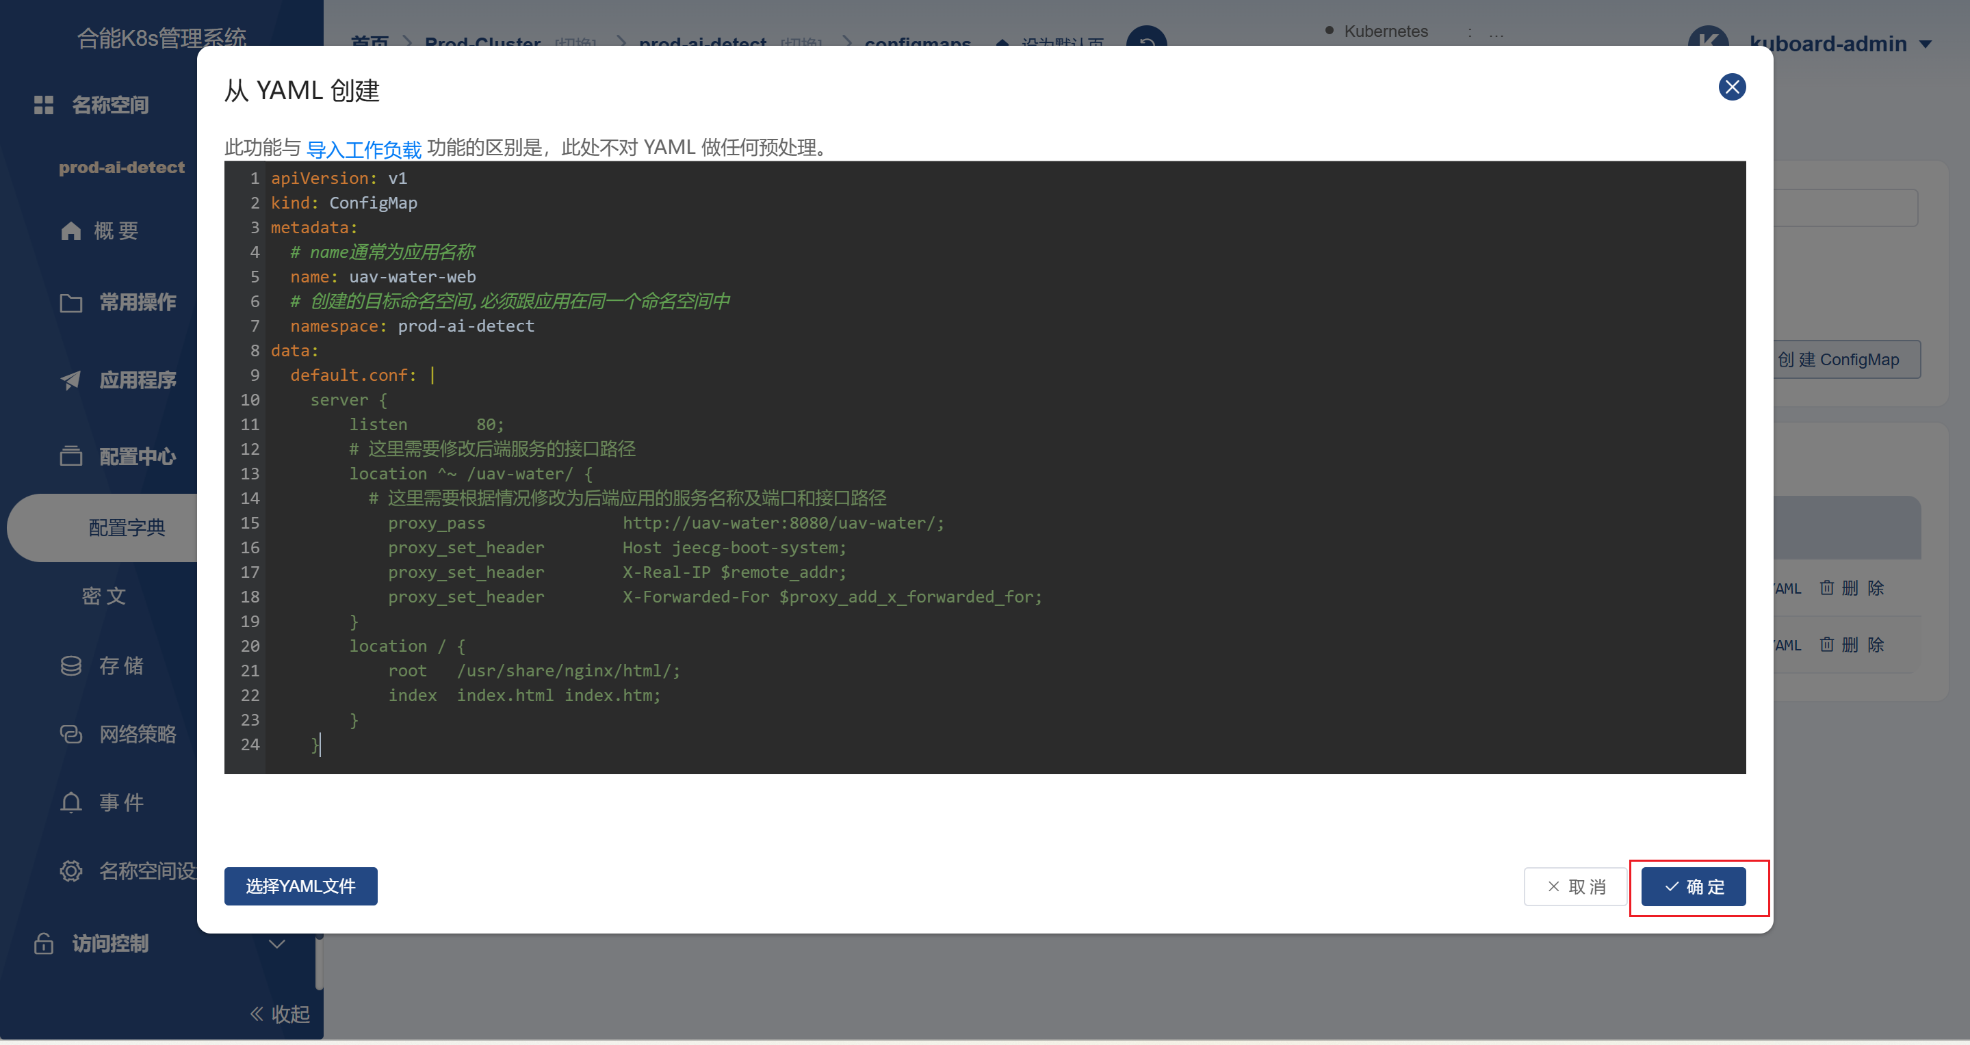This screenshot has width=1970, height=1045.
Task: Click the 访问控制 lock icon
Action: coord(44,943)
